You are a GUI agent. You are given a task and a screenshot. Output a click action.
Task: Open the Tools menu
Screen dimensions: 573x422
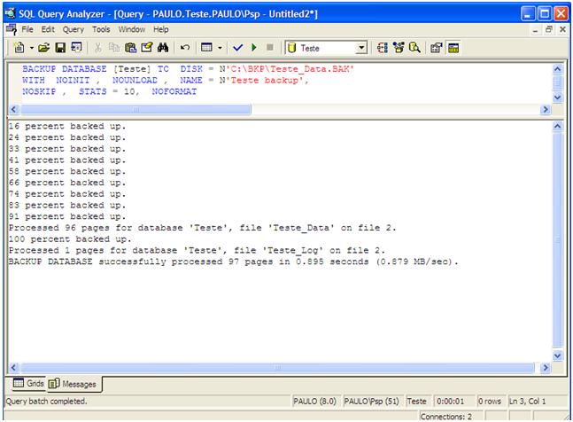point(102,29)
